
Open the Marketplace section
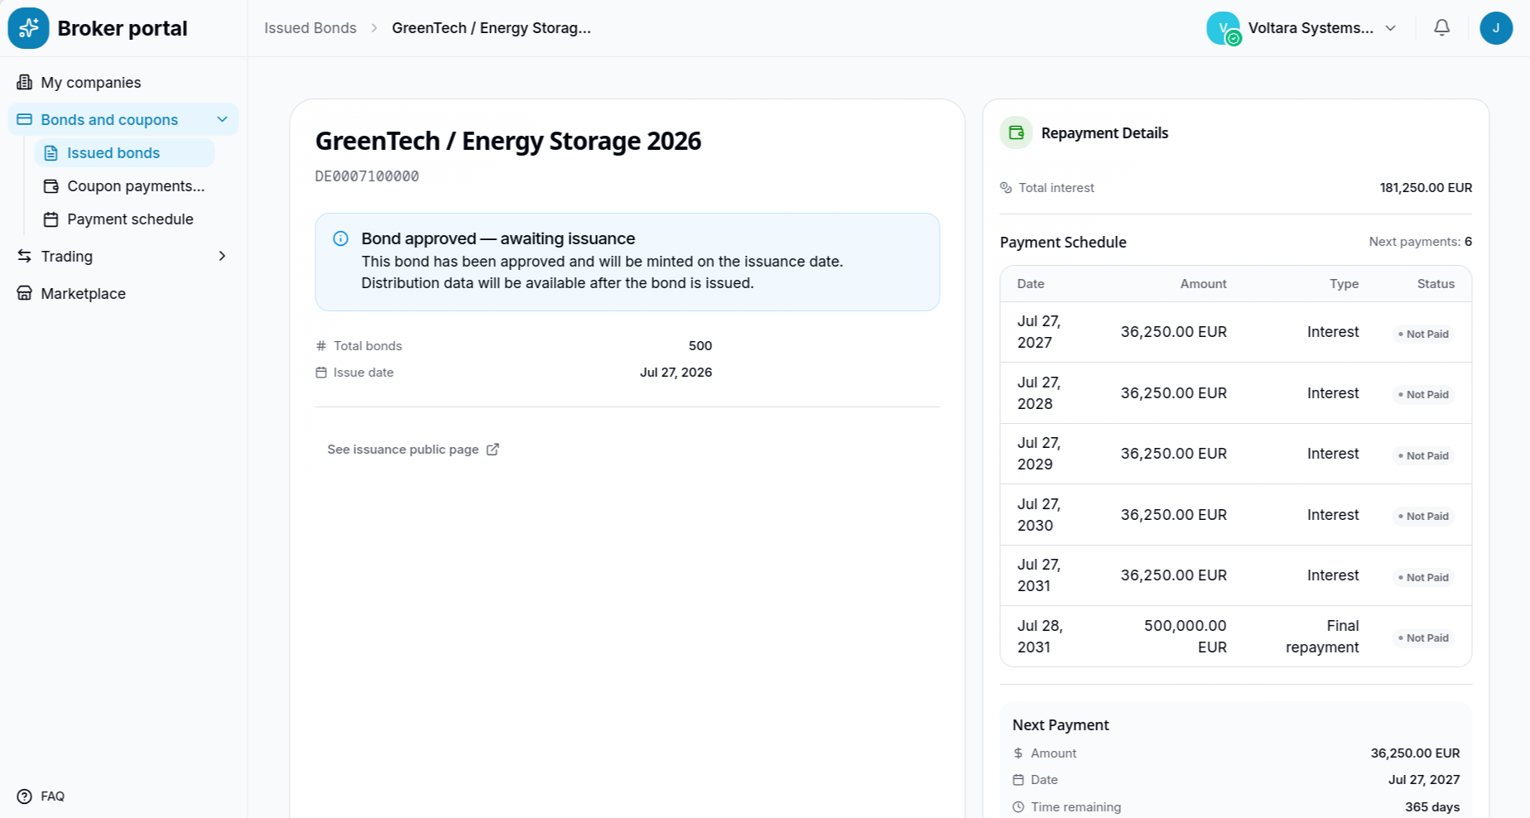coord(123,293)
